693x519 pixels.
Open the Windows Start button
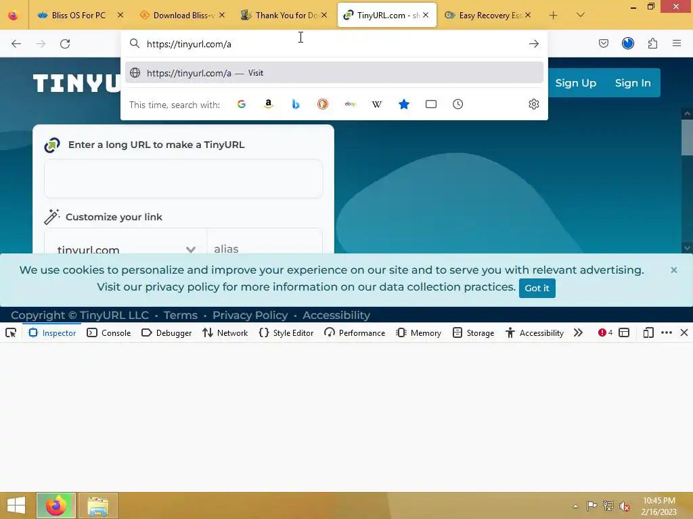16,505
